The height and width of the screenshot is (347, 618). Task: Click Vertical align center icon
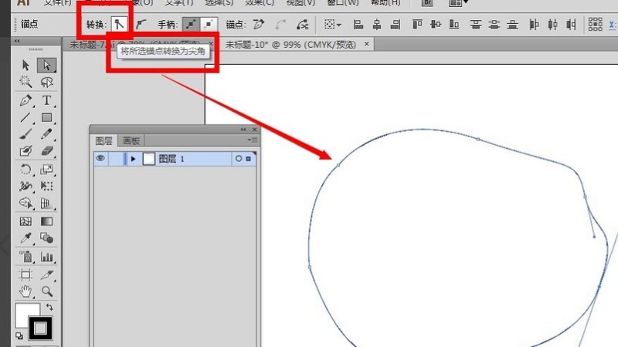coord(436,25)
